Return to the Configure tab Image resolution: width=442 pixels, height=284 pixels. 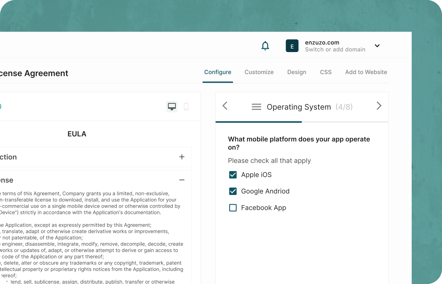[218, 72]
